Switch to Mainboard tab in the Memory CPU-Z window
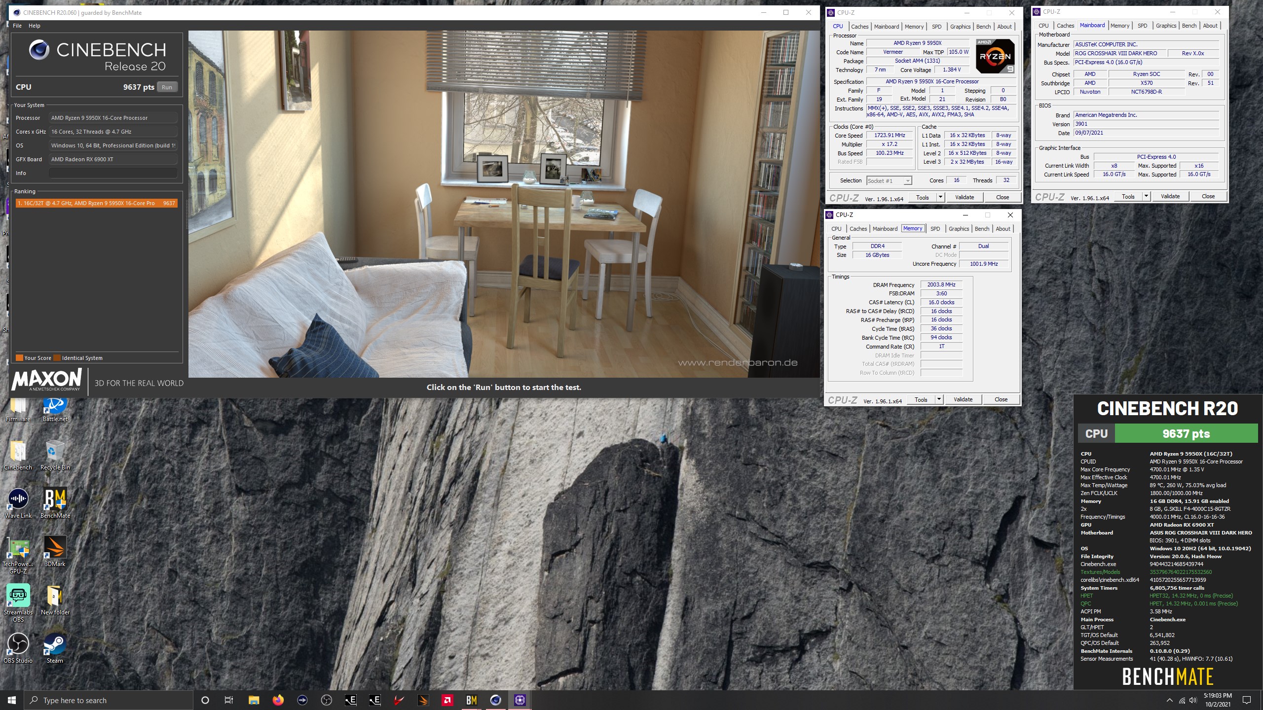1263x710 pixels. click(885, 229)
